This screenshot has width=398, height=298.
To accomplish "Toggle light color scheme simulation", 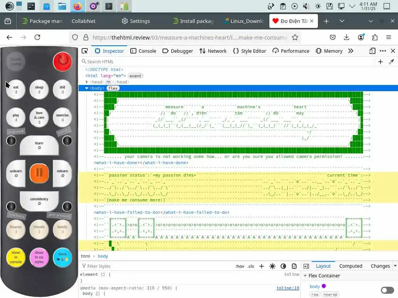I will tap(272, 266).
